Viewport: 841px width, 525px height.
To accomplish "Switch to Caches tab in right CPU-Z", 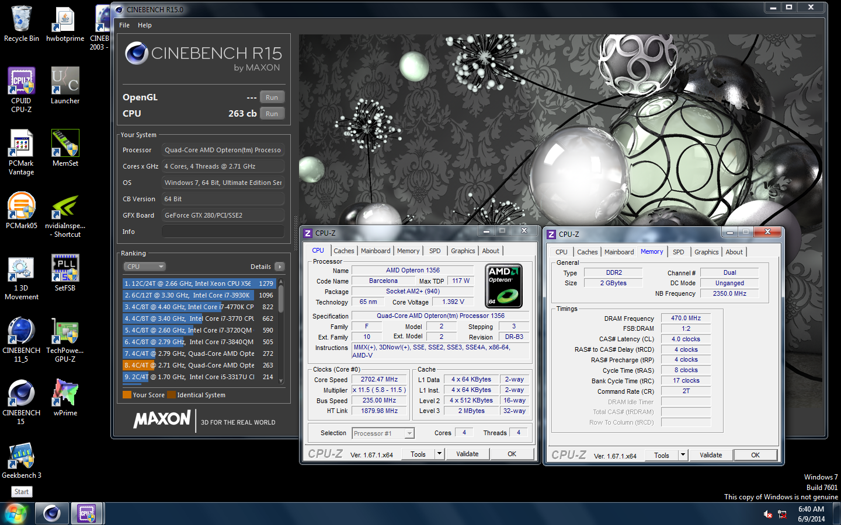I will [588, 252].
